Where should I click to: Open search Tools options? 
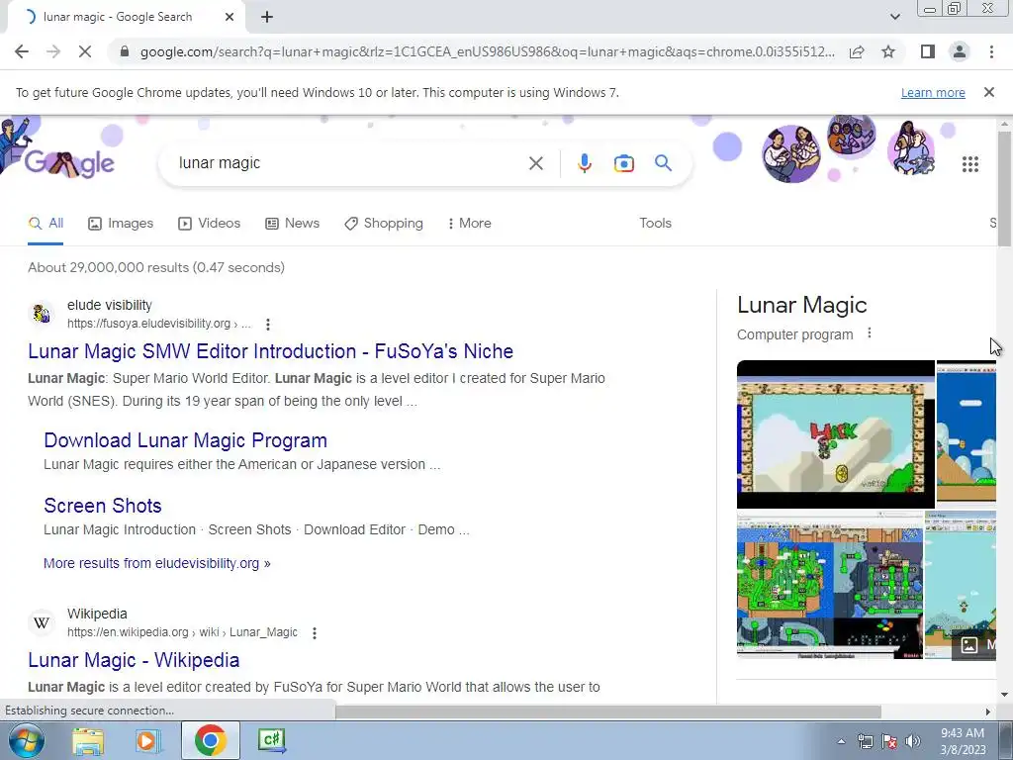pos(655,223)
